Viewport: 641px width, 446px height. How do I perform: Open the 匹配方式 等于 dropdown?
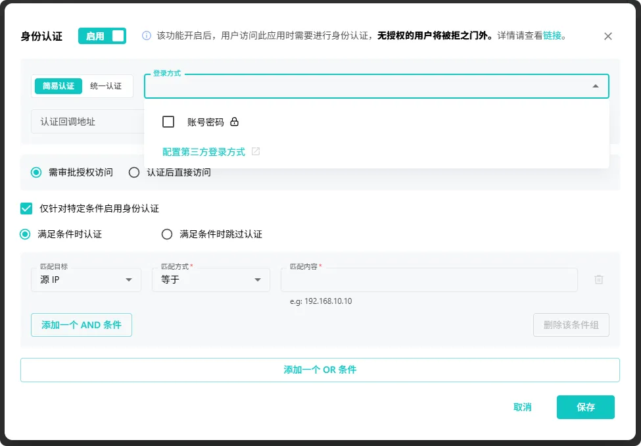210,280
